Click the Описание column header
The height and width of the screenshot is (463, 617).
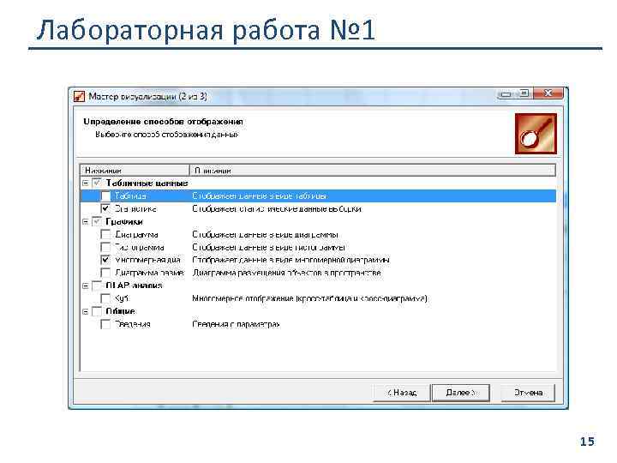pos(373,170)
